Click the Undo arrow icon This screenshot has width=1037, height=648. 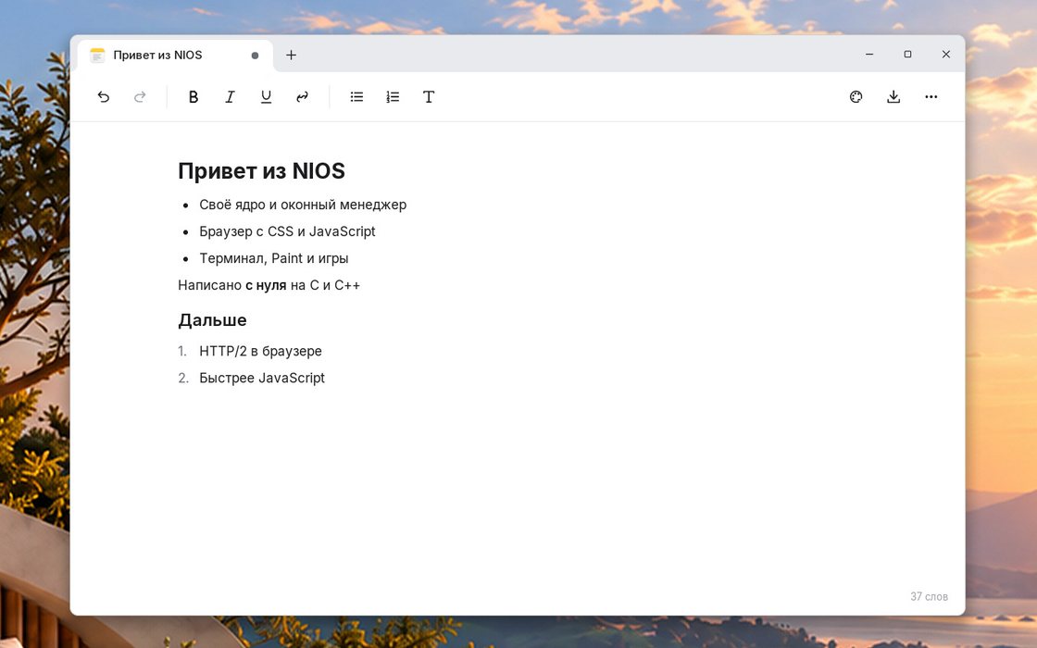click(103, 97)
